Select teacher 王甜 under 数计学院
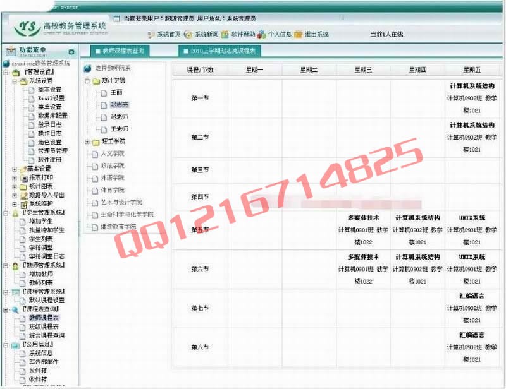Image resolution: width=506 pixels, height=389 pixels. [116, 93]
